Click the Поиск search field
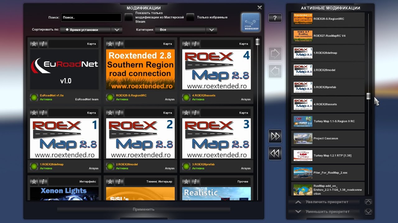The image size is (398, 223). pos(91,18)
